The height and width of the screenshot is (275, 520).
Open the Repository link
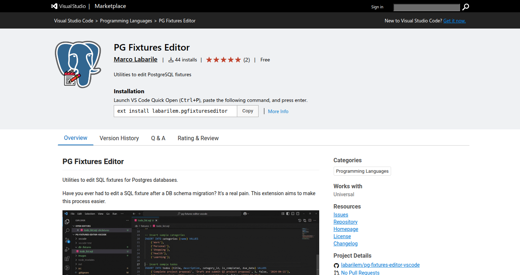tap(346, 222)
